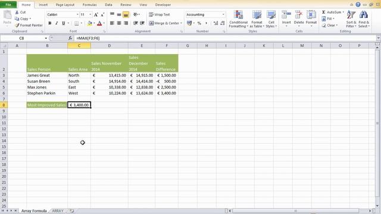Image resolution: width=381 pixels, height=214 pixels.
Task: Select row 8 header
Action: point(4,105)
